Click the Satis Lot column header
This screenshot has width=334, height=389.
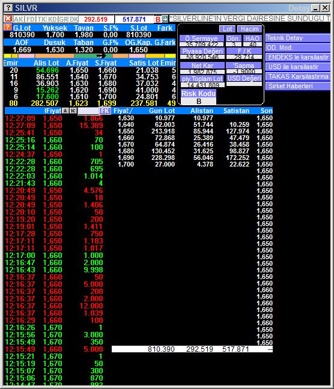click(144, 63)
